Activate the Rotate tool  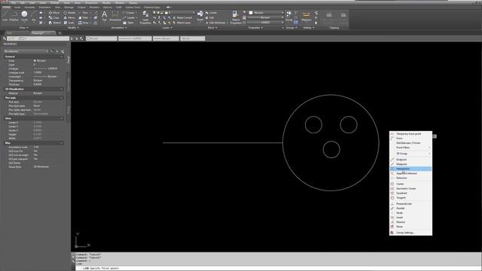(x=69, y=13)
